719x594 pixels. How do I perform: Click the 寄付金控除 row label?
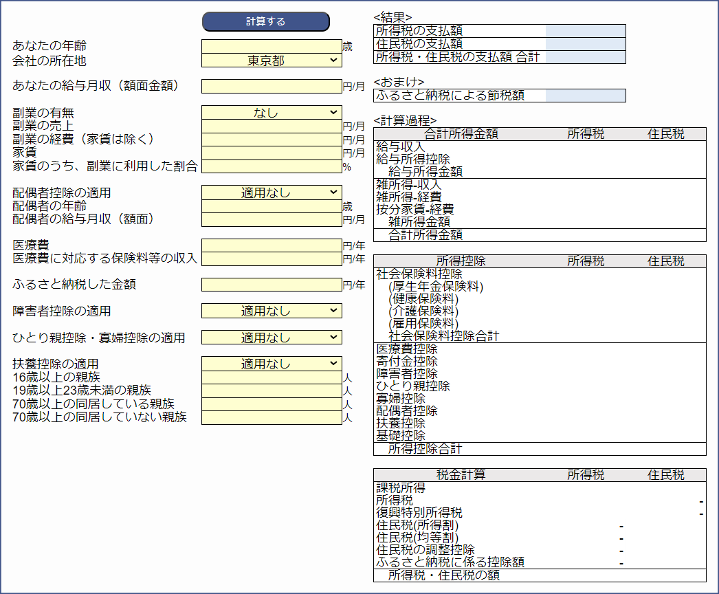(x=407, y=362)
